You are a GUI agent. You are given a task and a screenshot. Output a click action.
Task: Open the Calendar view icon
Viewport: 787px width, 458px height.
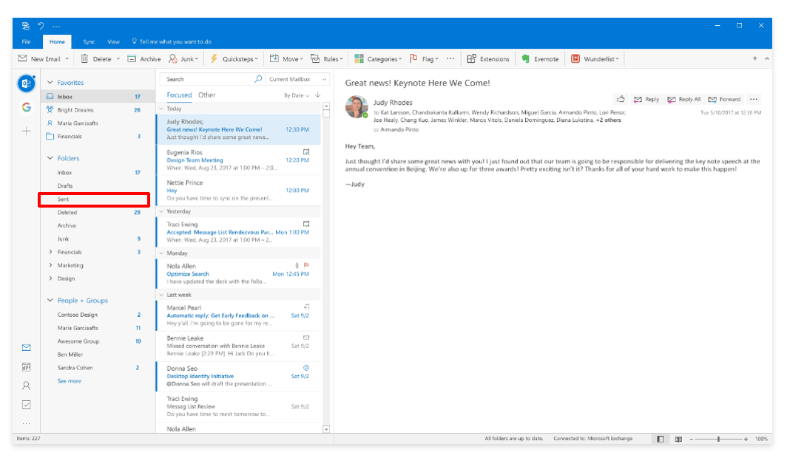(26, 366)
